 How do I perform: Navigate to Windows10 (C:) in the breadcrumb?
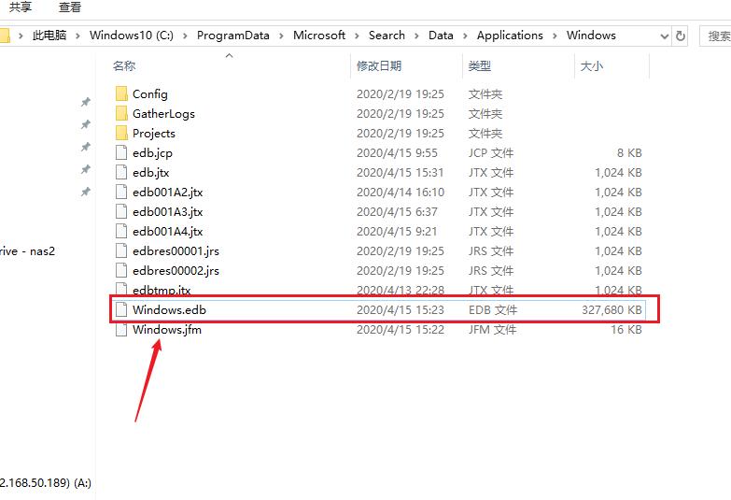[x=132, y=36]
